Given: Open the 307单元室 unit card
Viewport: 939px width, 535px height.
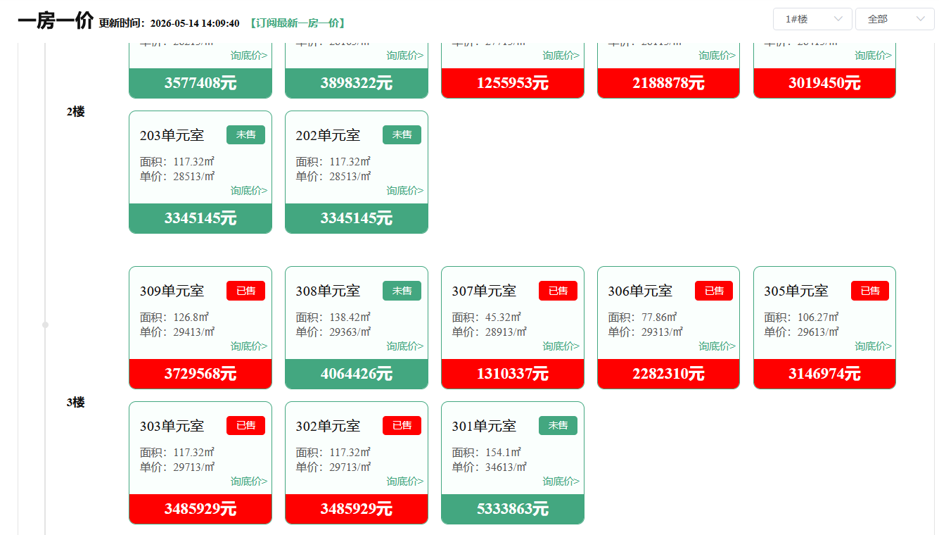Looking at the screenshot, I should tap(513, 327).
